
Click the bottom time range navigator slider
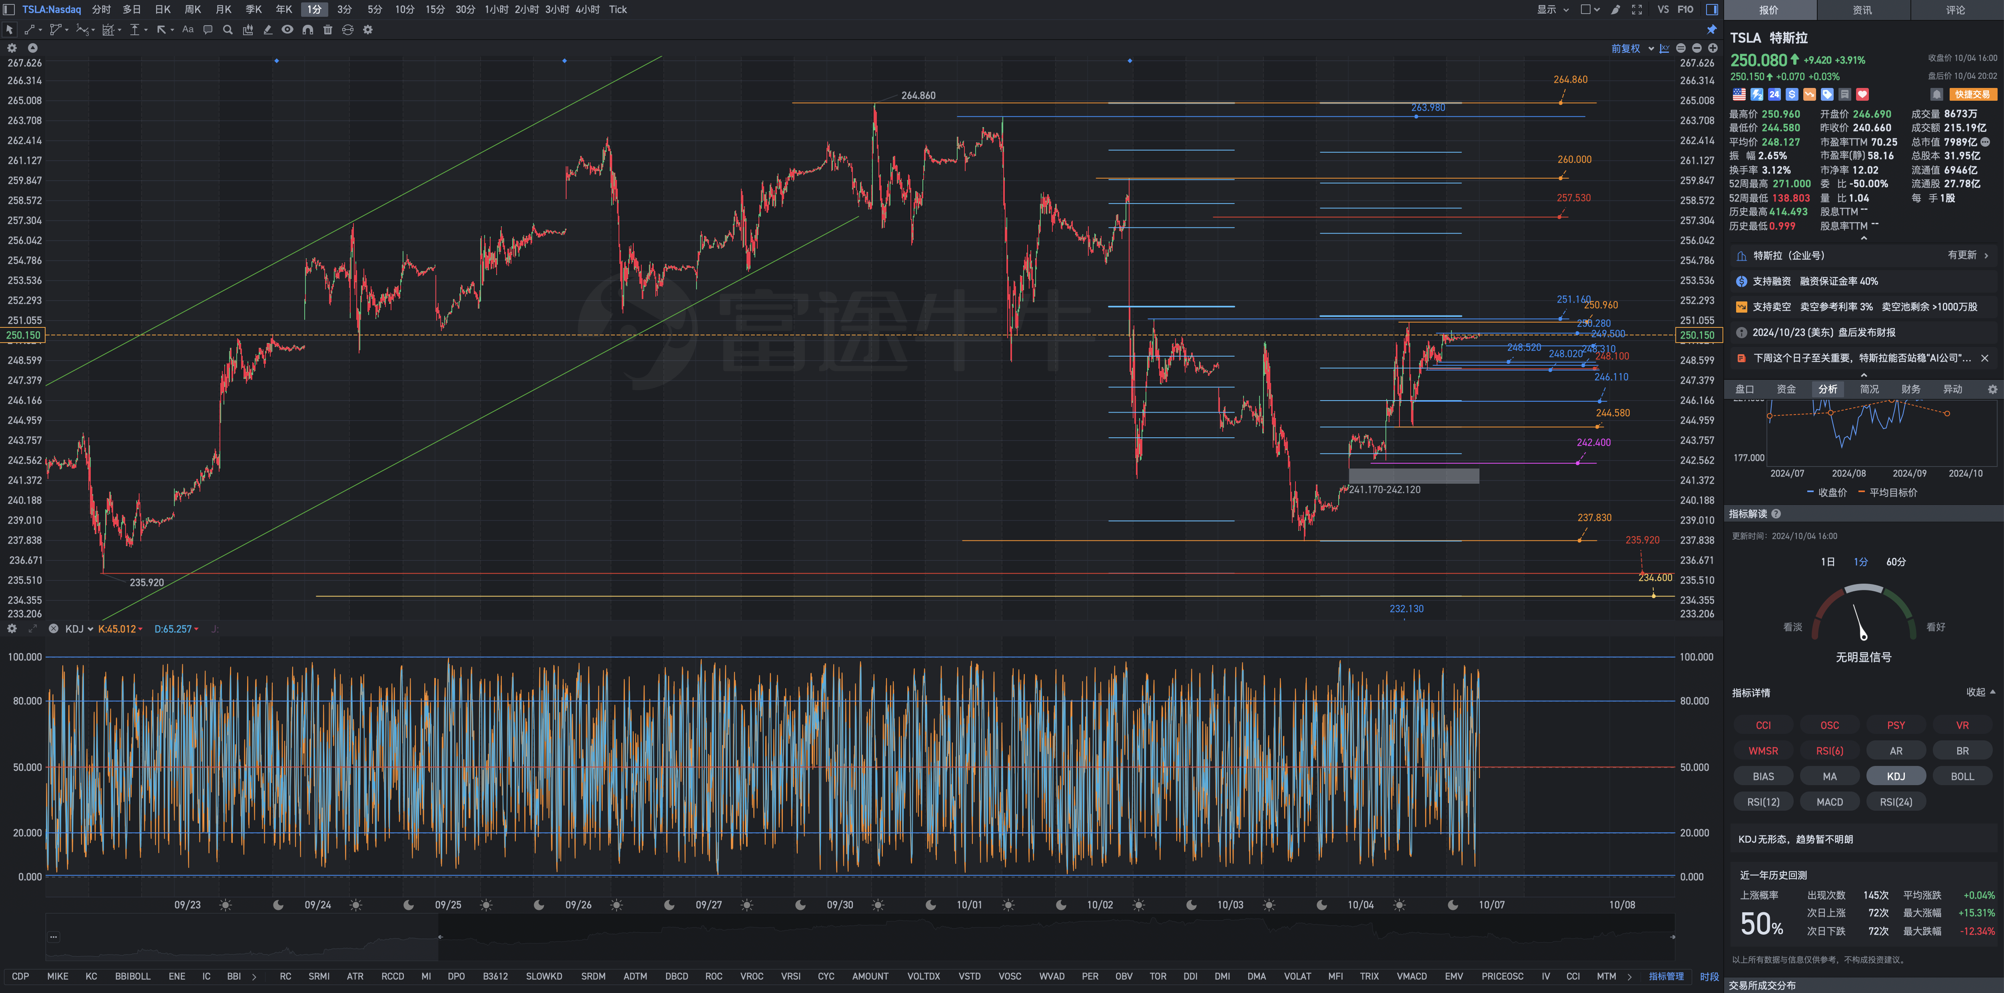pyautogui.click(x=860, y=937)
